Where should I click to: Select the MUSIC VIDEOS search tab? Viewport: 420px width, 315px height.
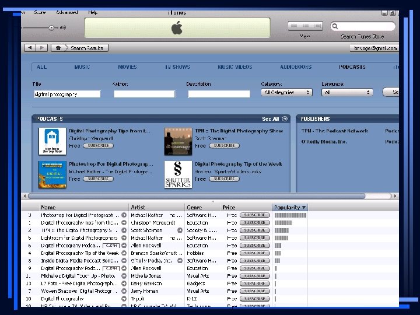[235, 67]
